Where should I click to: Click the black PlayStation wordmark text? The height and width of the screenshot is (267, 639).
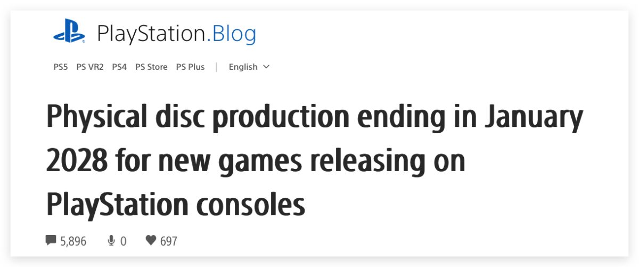coord(151,35)
